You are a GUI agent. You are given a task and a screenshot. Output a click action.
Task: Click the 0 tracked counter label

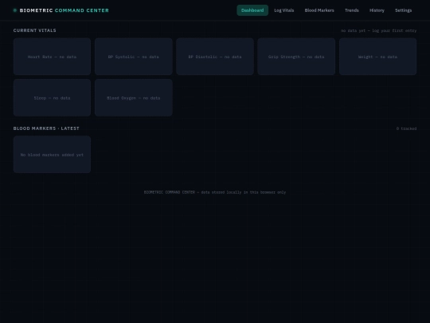coord(406,128)
